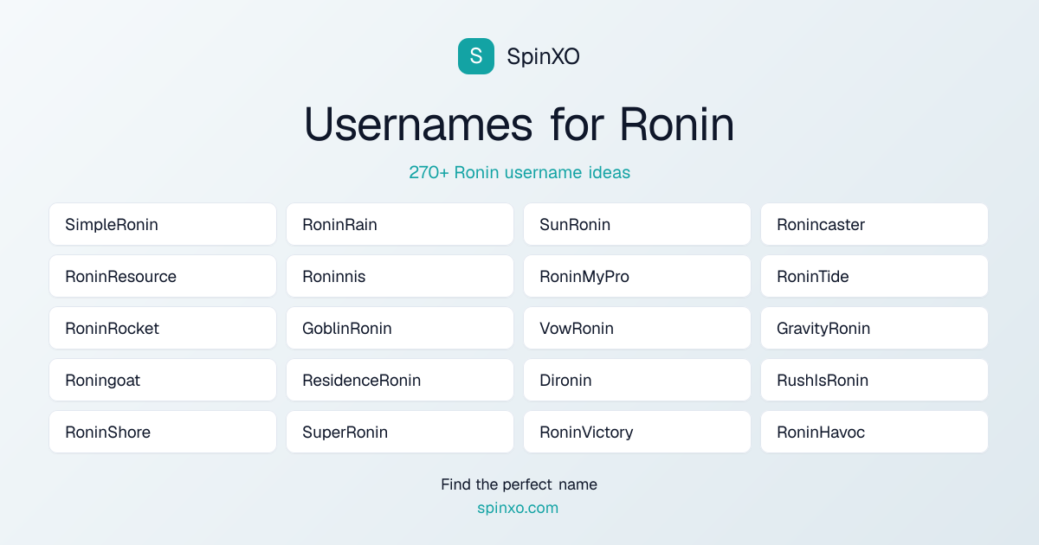Click the RoninMyPro username card
The height and width of the screenshot is (545, 1039).
[637, 276]
